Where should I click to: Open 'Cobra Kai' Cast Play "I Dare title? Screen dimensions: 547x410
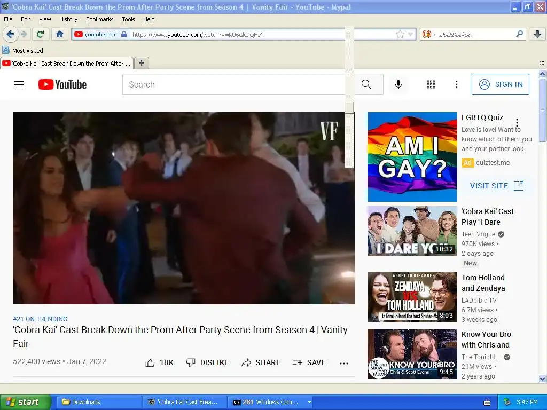[x=487, y=217]
